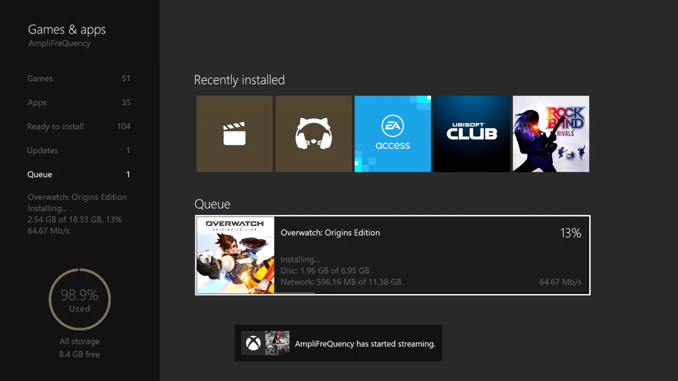Image resolution: width=678 pixels, height=381 pixels.
Task: Launch the EA Access tile
Action: click(x=393, y=134)
